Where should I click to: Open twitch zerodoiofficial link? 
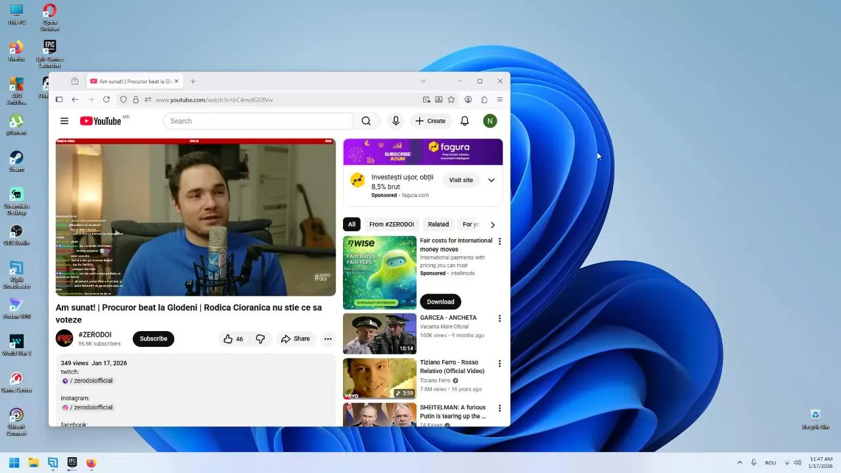[87, 381]
